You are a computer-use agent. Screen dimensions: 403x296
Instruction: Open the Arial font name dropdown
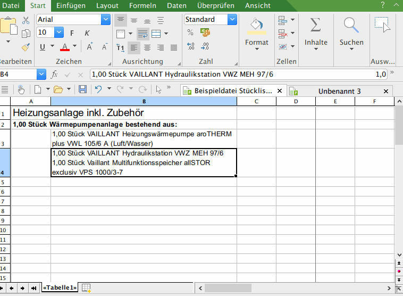click(x=106, y=20)
